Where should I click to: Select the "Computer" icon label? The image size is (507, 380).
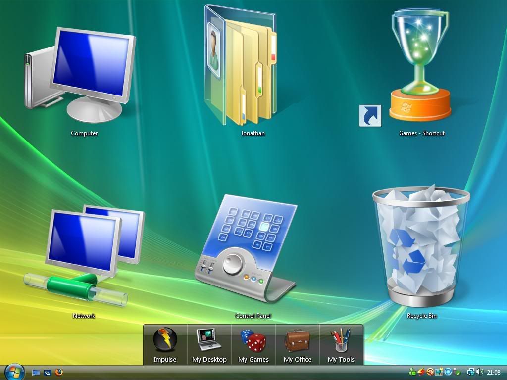84,133
